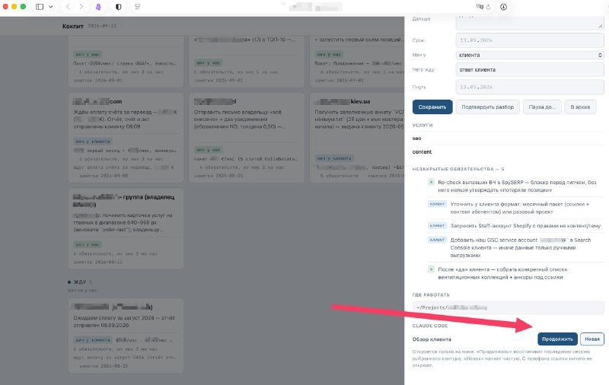Select the seo service row
609x385 pixels.
click(508, 138)
